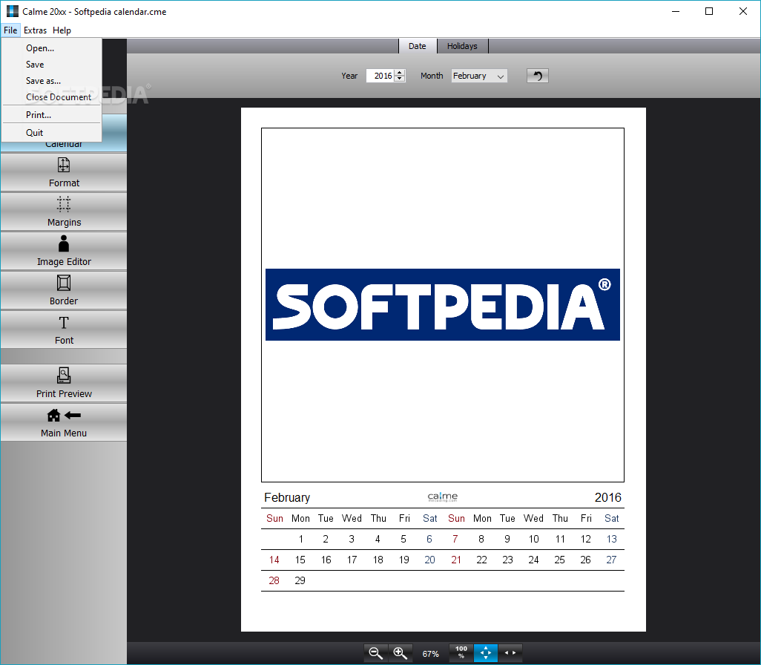Click the February heading on calendar
The height and width of the screenshot is (665, 761).
click(x=287, y=497)
